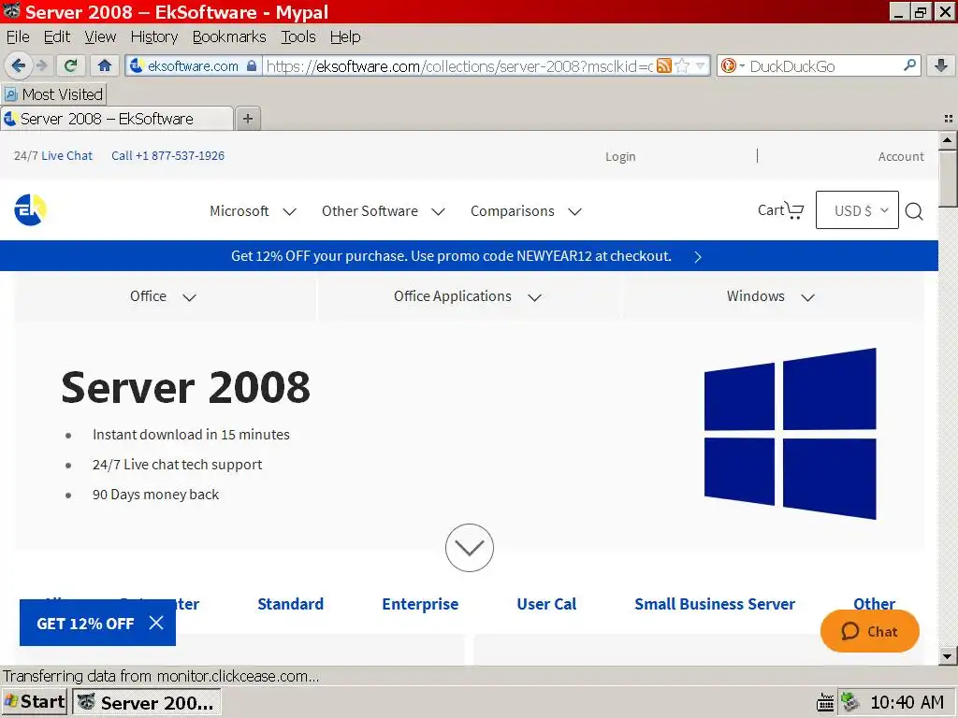This screenshot has height=718, width=958.
Task: Open the Downloads arrow icon
Action: (941, 65)
